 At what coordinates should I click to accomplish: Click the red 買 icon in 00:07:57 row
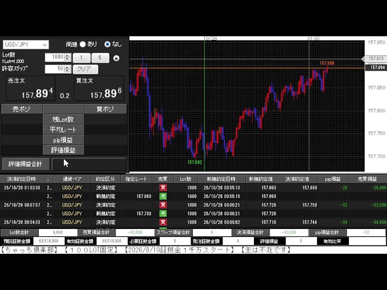click(163, 205)
